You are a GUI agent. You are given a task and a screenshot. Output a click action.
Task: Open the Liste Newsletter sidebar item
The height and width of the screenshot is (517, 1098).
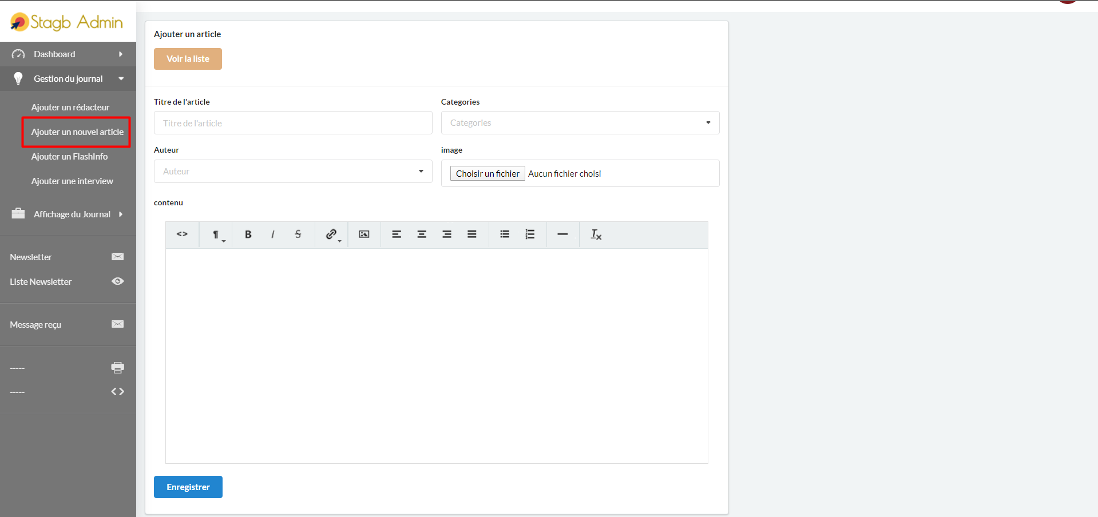[68, 282]
